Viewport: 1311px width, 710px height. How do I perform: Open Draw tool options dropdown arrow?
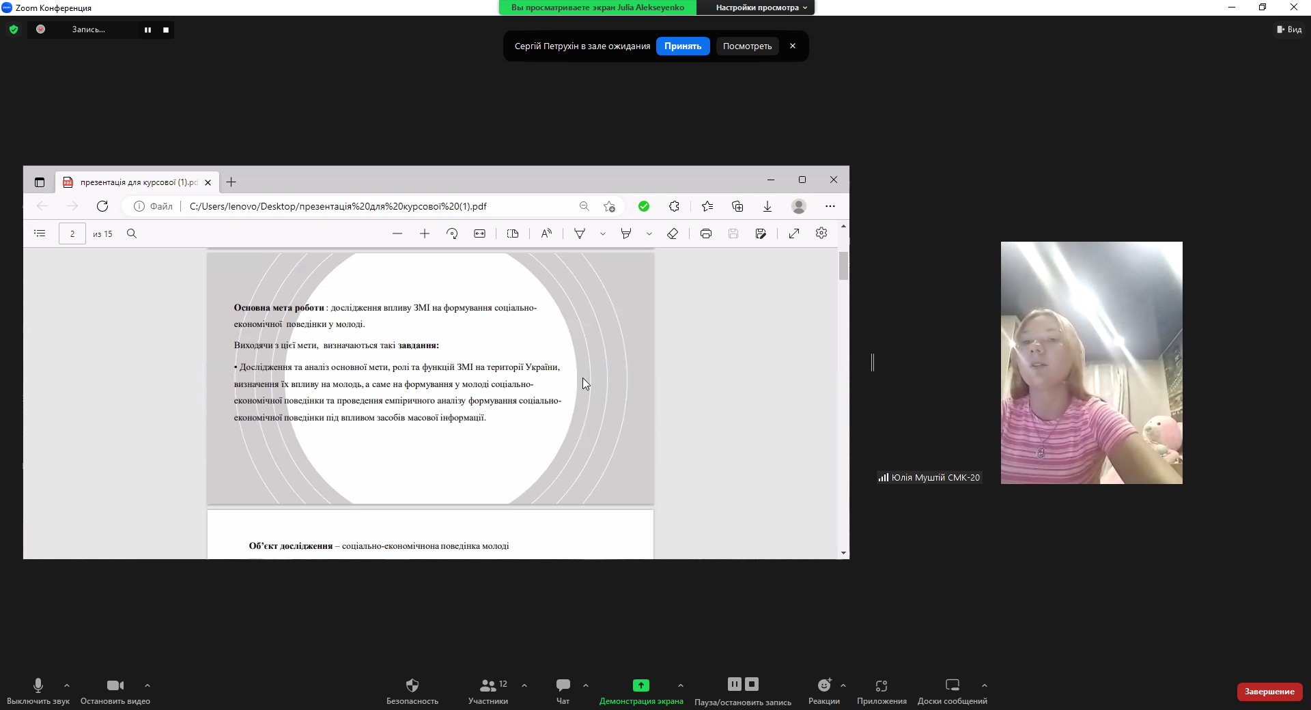coord(603,233)
